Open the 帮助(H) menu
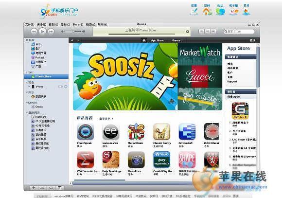 pos(102,24)
